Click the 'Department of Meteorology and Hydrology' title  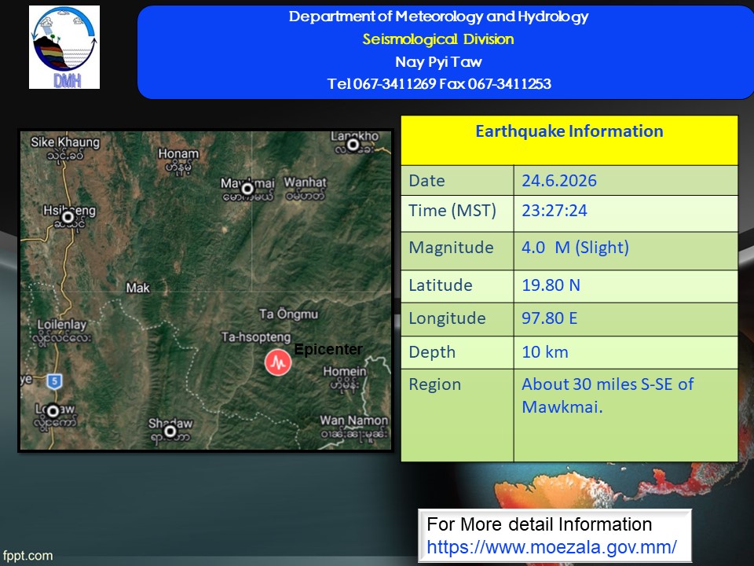coord(438,17)
